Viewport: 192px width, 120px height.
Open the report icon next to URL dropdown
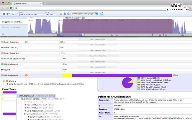coord(101,14)
